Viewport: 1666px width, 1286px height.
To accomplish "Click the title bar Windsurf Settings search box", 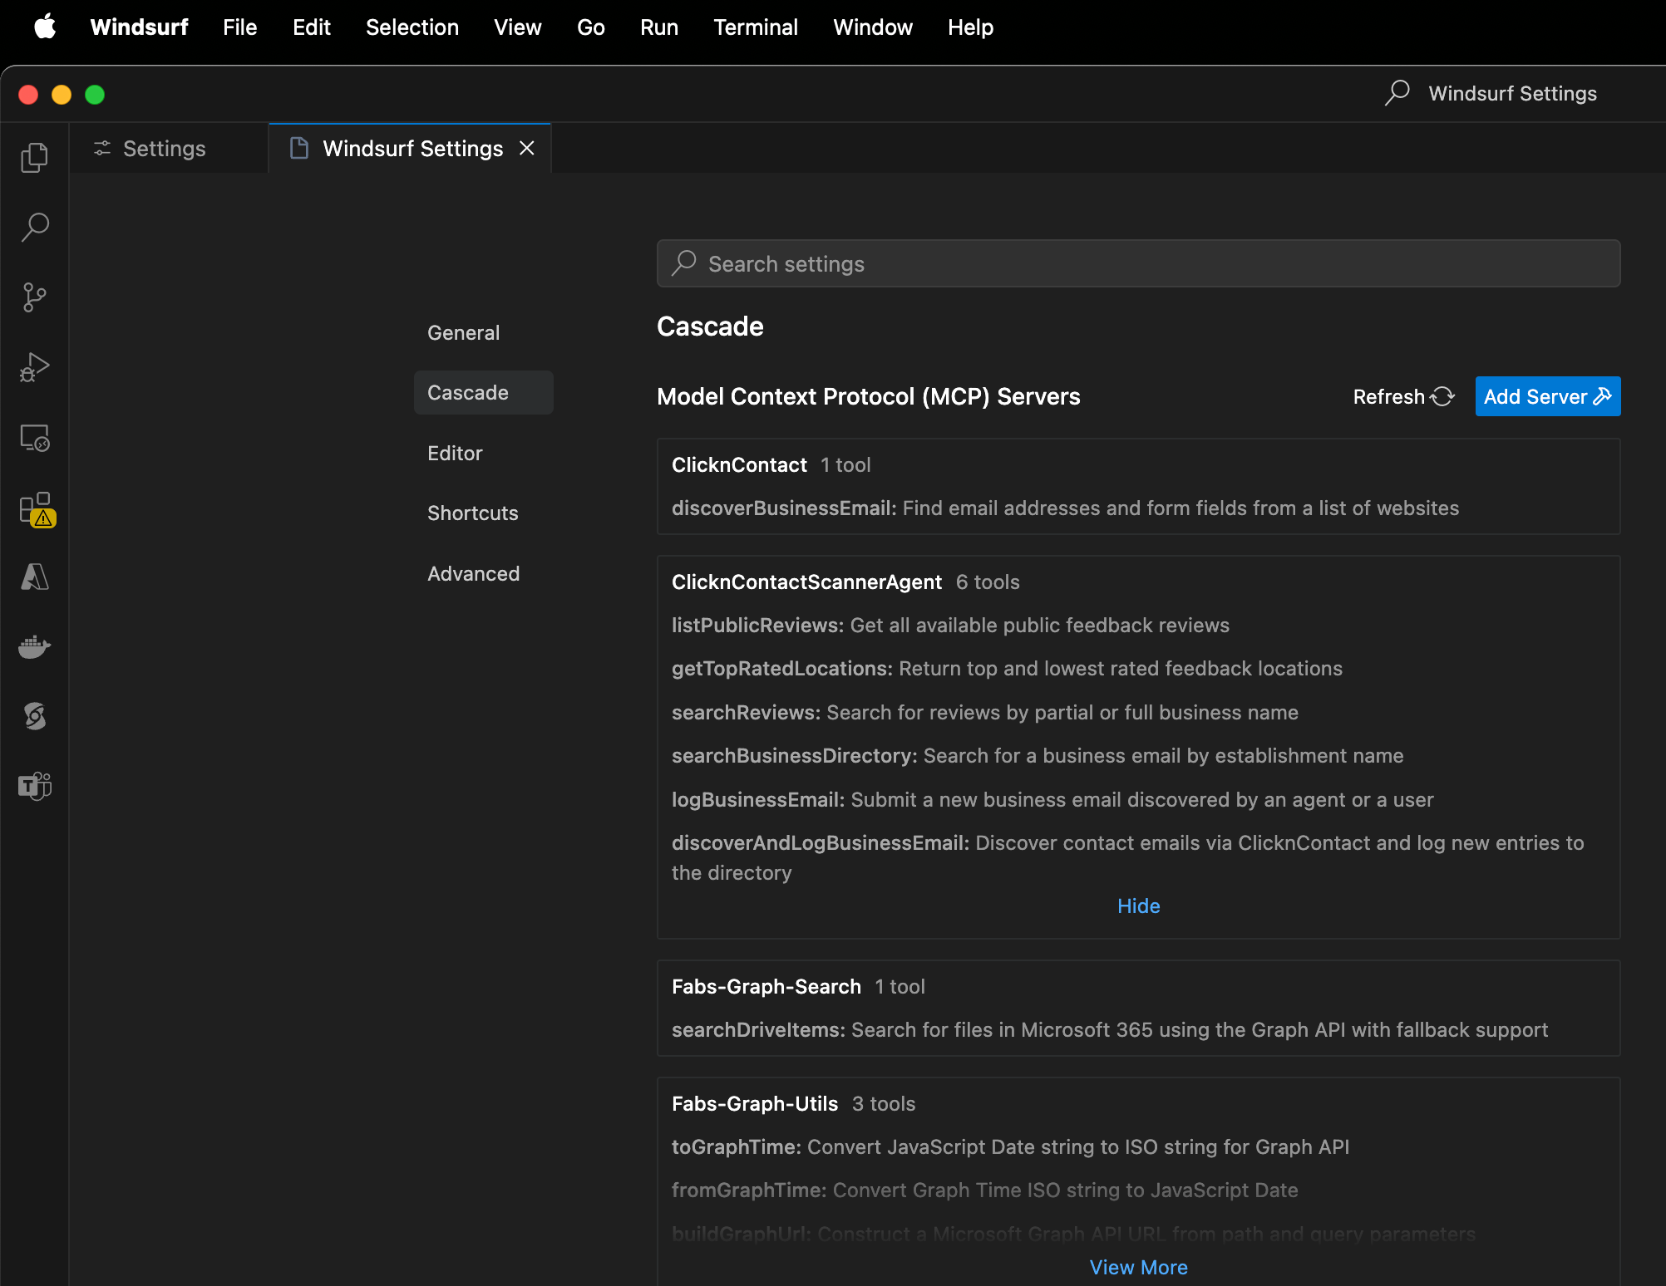I will (x=1513, y=93).
